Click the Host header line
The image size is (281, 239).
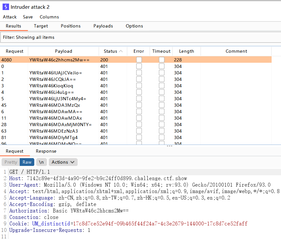(98, 179)
